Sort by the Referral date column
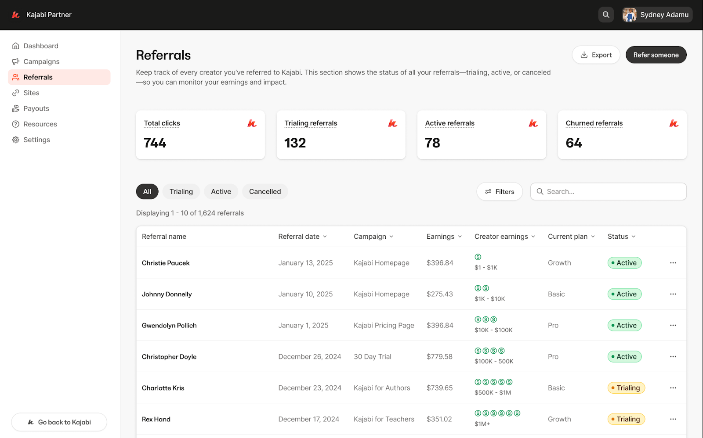 303,237
